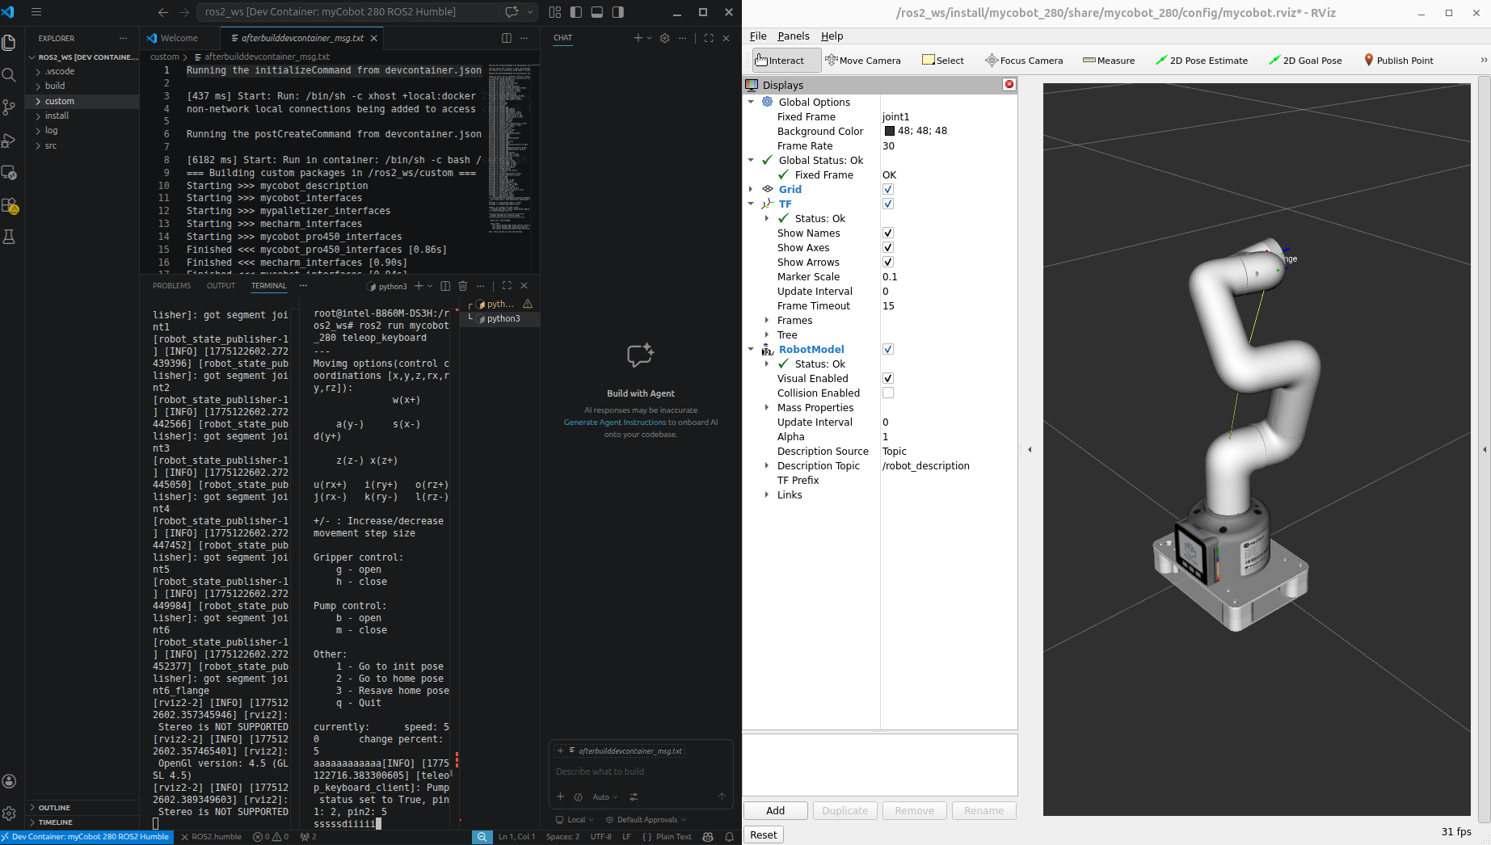Expand the Grid display entry
This screenshot has width=1491, height=845.
751,190
